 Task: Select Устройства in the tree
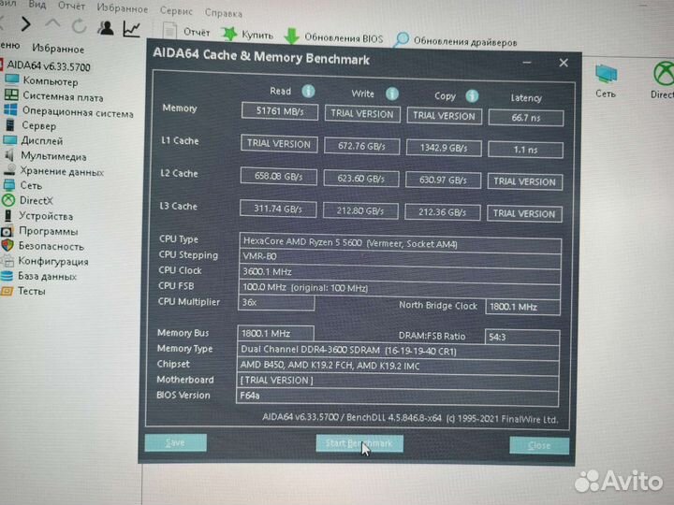point(37,216)
